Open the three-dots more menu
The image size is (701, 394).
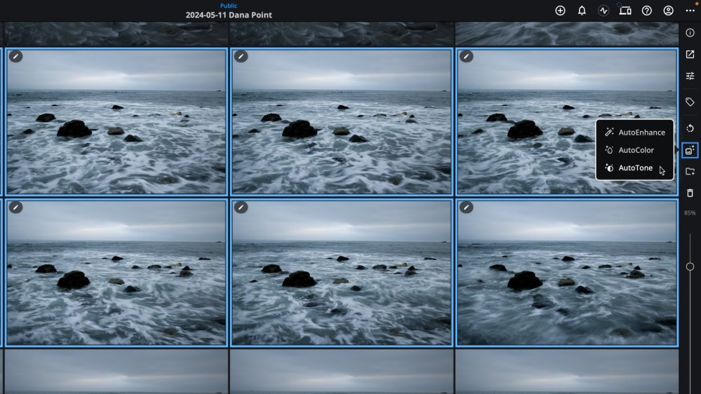pyautogui.click(x=690, y=11)
